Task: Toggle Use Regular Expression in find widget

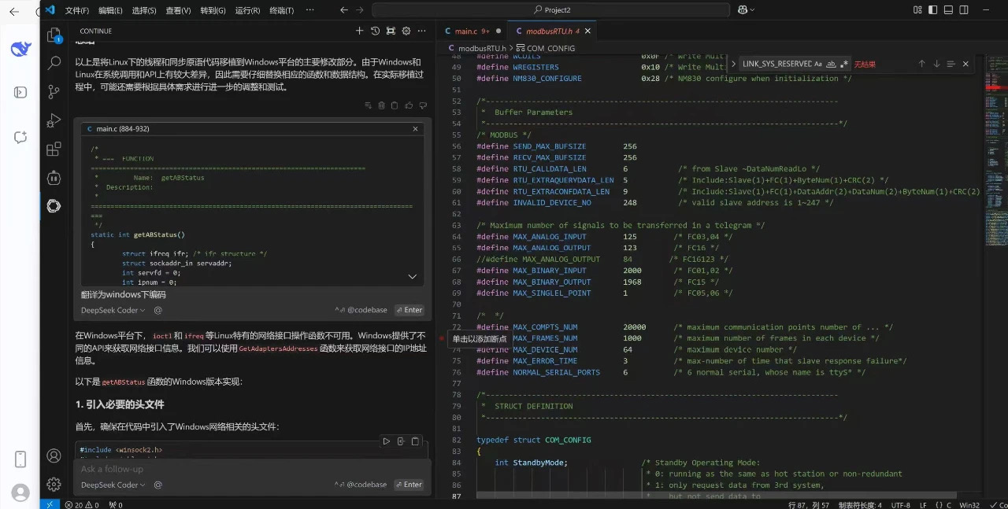Action: point(844,64)
